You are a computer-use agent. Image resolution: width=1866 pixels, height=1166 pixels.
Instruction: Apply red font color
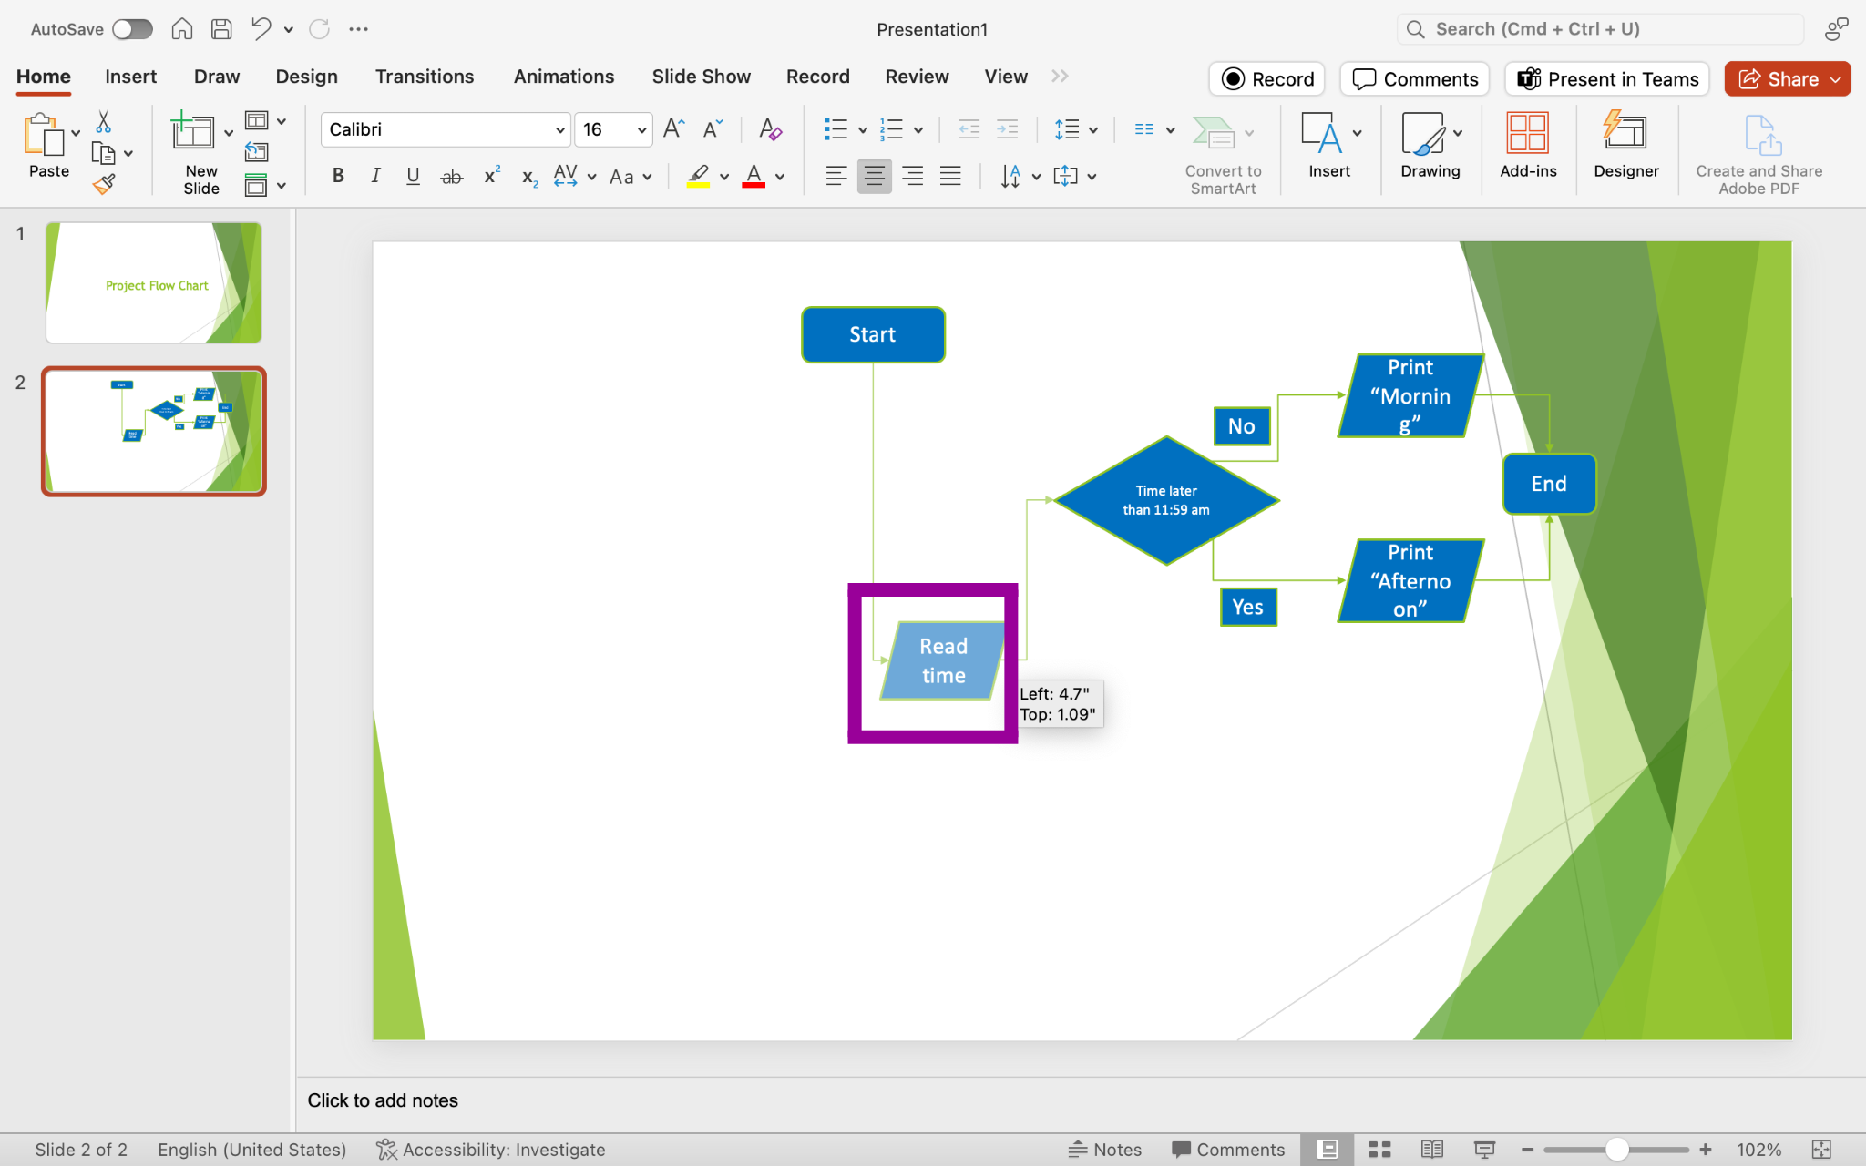(754, 176)
